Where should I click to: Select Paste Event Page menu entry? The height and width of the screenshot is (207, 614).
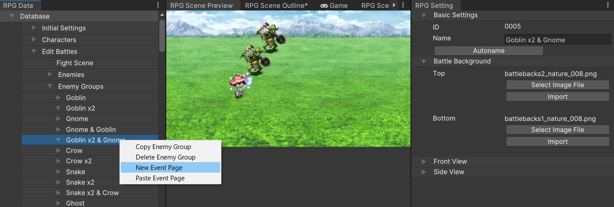(171, 178)
